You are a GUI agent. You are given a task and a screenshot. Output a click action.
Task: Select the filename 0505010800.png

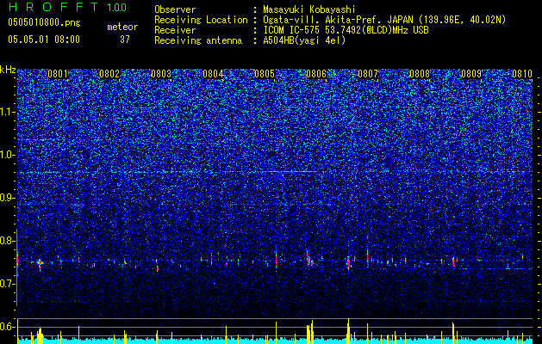(x=44, y=22)
